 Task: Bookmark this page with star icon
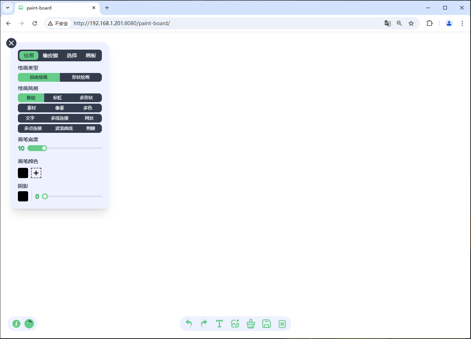(411, 23)
